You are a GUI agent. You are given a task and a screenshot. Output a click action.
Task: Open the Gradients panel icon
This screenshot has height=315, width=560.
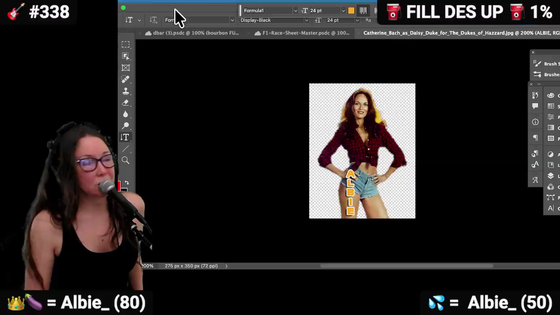(551, 128)
